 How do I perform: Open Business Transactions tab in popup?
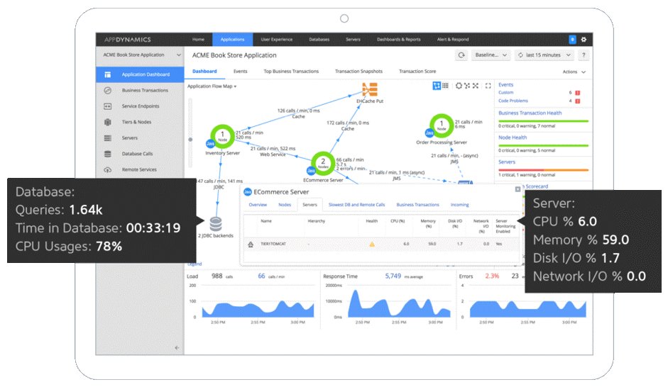pyautogui.click(x=417, y=205)
